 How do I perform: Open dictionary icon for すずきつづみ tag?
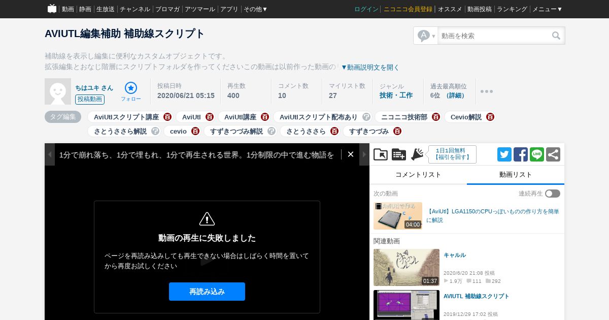[x=397, y=131]
